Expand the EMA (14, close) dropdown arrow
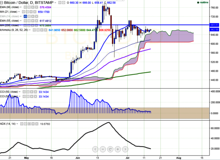 tap(21, 17)
